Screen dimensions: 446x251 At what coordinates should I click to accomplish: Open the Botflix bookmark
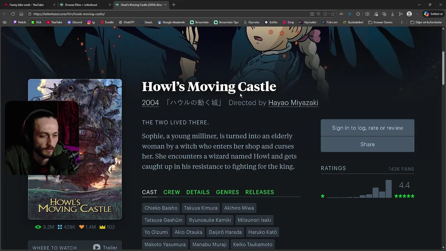pyautogui.click(x=271, y=22)
